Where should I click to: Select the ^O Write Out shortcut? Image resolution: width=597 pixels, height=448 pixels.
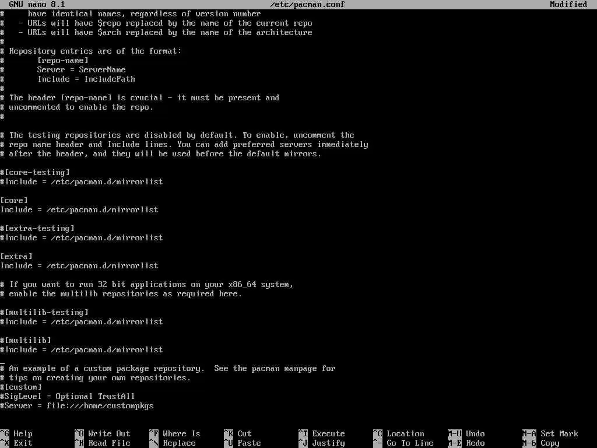pyautogui.click(x=103, y=433)
